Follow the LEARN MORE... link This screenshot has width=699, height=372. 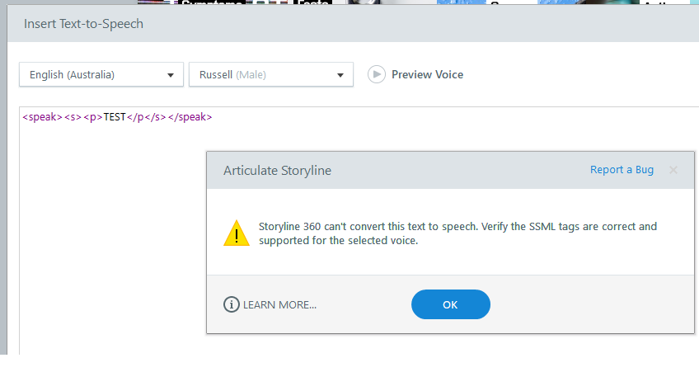click(279, 304)
